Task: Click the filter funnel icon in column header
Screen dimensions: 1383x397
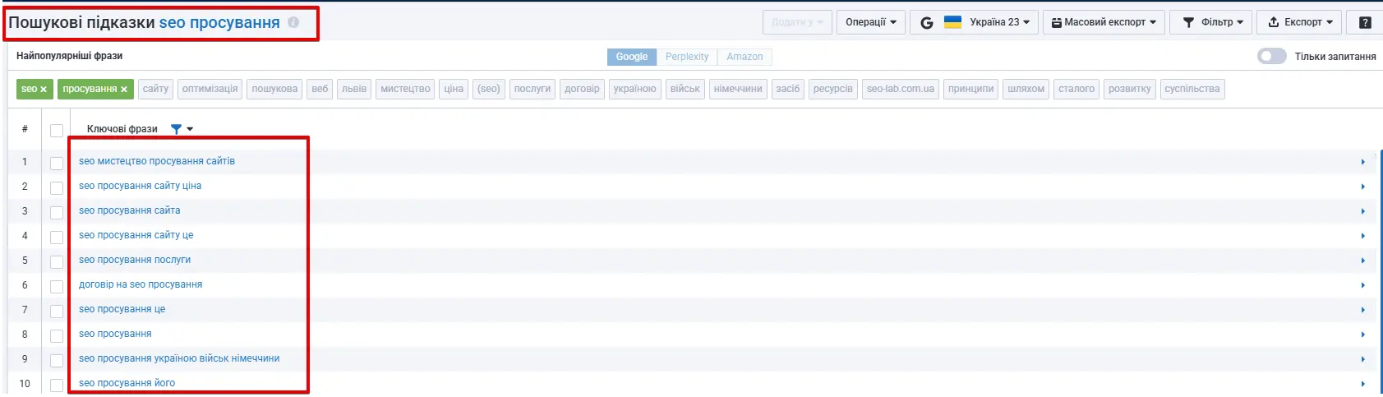Action: pos(176,129)
